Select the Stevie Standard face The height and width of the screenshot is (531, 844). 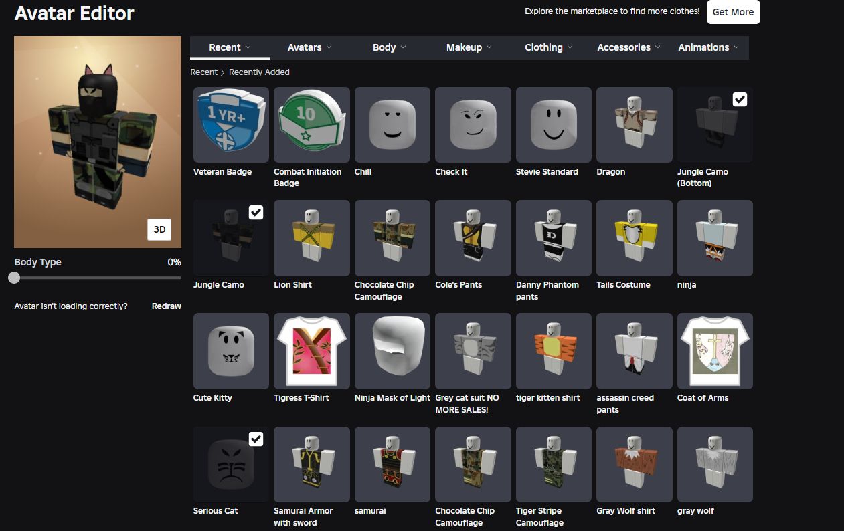tap(554, 124)
